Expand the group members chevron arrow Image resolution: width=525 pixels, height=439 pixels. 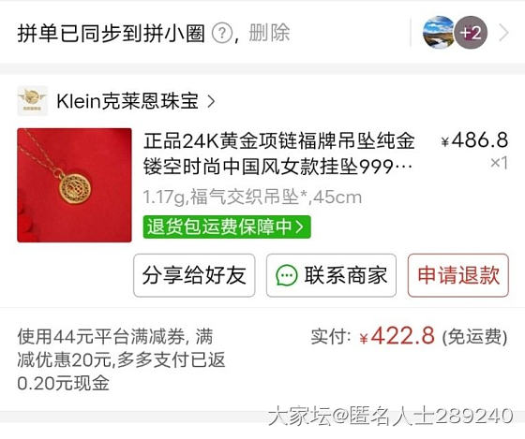(503, 33)
